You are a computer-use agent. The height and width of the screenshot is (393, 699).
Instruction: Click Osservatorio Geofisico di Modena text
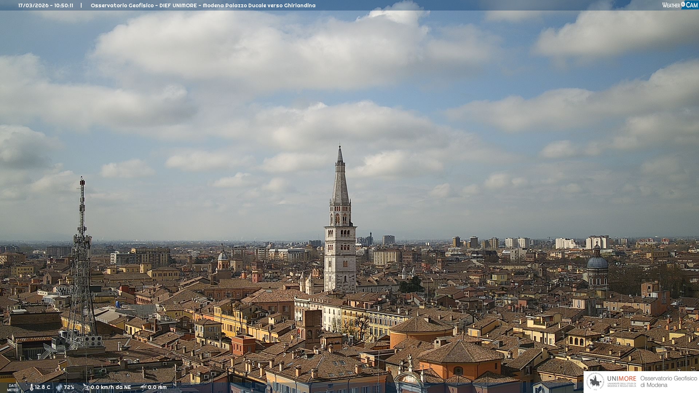[x=668, y=382]
